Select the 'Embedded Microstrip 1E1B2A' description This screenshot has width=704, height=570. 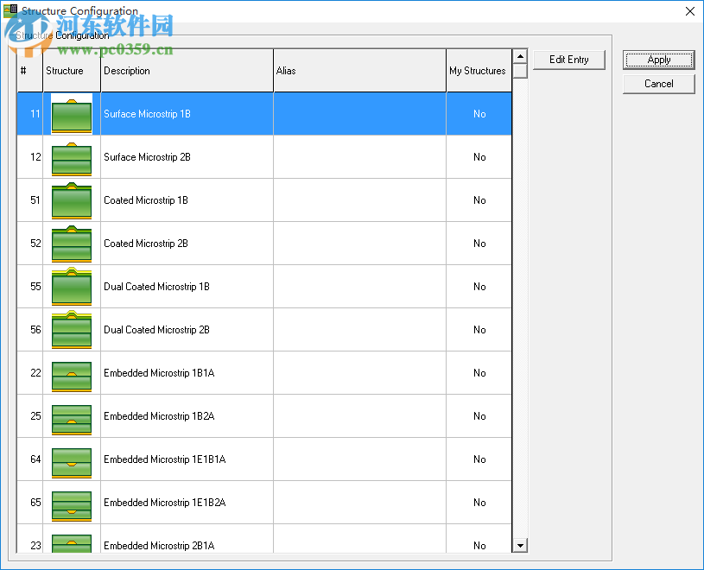164,503
